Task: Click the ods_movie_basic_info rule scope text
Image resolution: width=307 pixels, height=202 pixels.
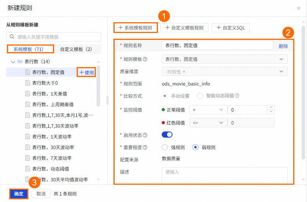Action: pyautogui.click(x=186, y=84)
